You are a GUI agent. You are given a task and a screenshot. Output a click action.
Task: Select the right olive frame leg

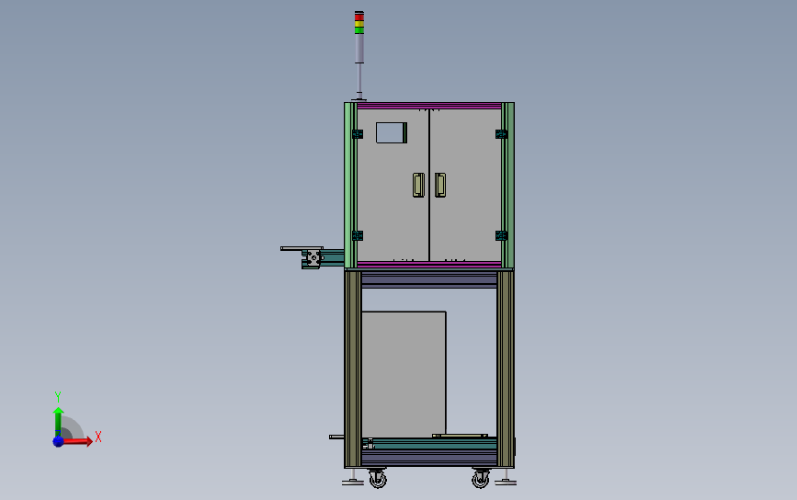click(506, 369)
